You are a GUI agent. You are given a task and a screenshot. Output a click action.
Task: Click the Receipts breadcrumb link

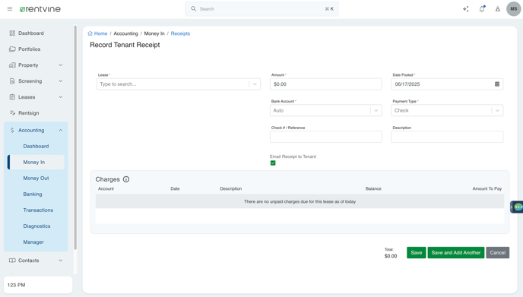coord(180,33)
